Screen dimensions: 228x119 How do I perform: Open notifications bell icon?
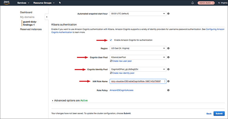coord(192,3)
